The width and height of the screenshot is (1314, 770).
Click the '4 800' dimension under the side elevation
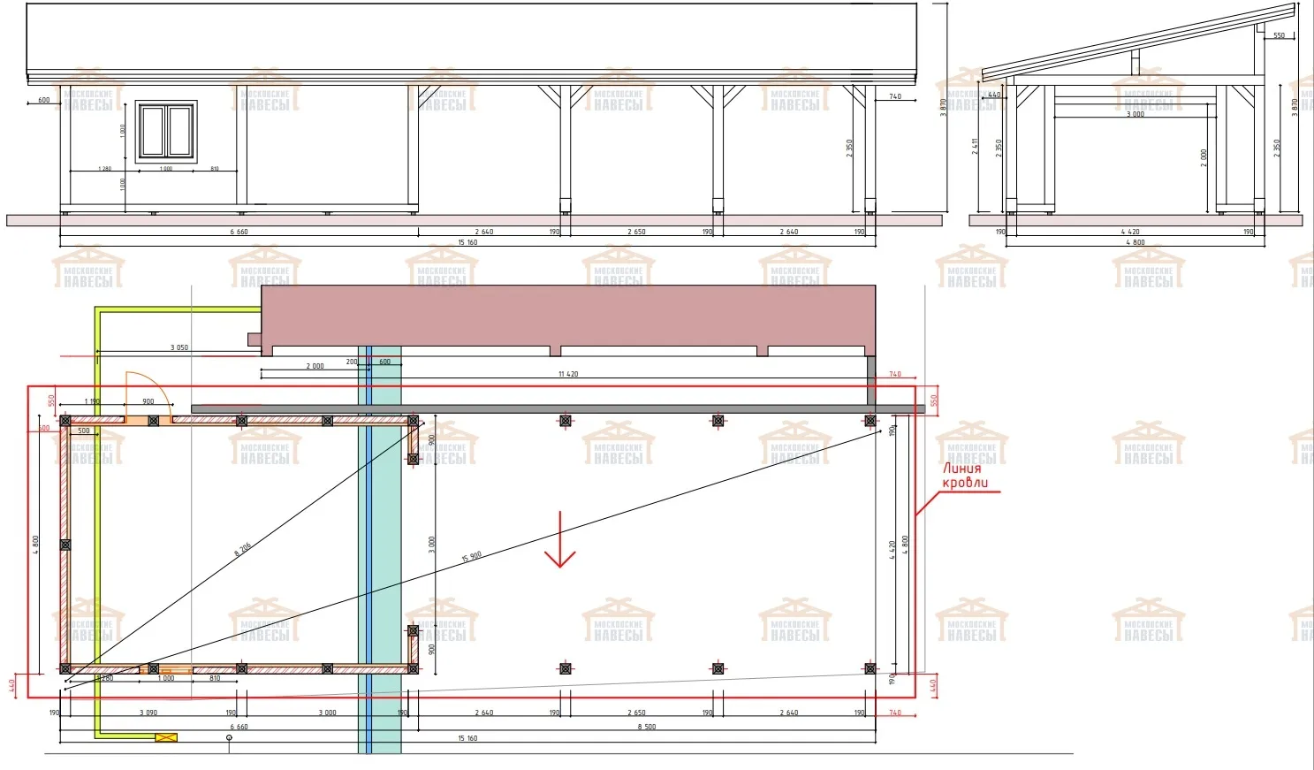[1135, 242]
